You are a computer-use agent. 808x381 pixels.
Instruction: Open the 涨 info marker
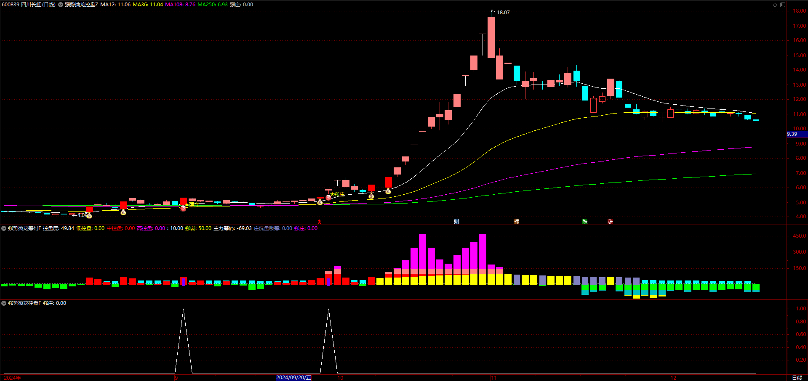[x=610, y=222]
